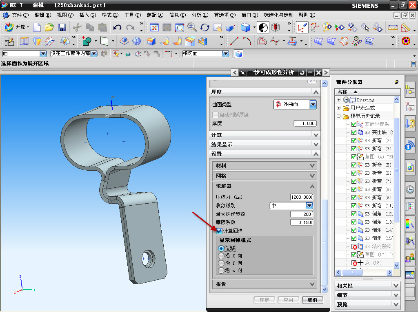
Task: Click the 最大迭代步数 input field
Action: pyautogui.click(x=302, y=214)
